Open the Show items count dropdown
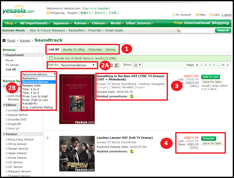 point(138,65)
